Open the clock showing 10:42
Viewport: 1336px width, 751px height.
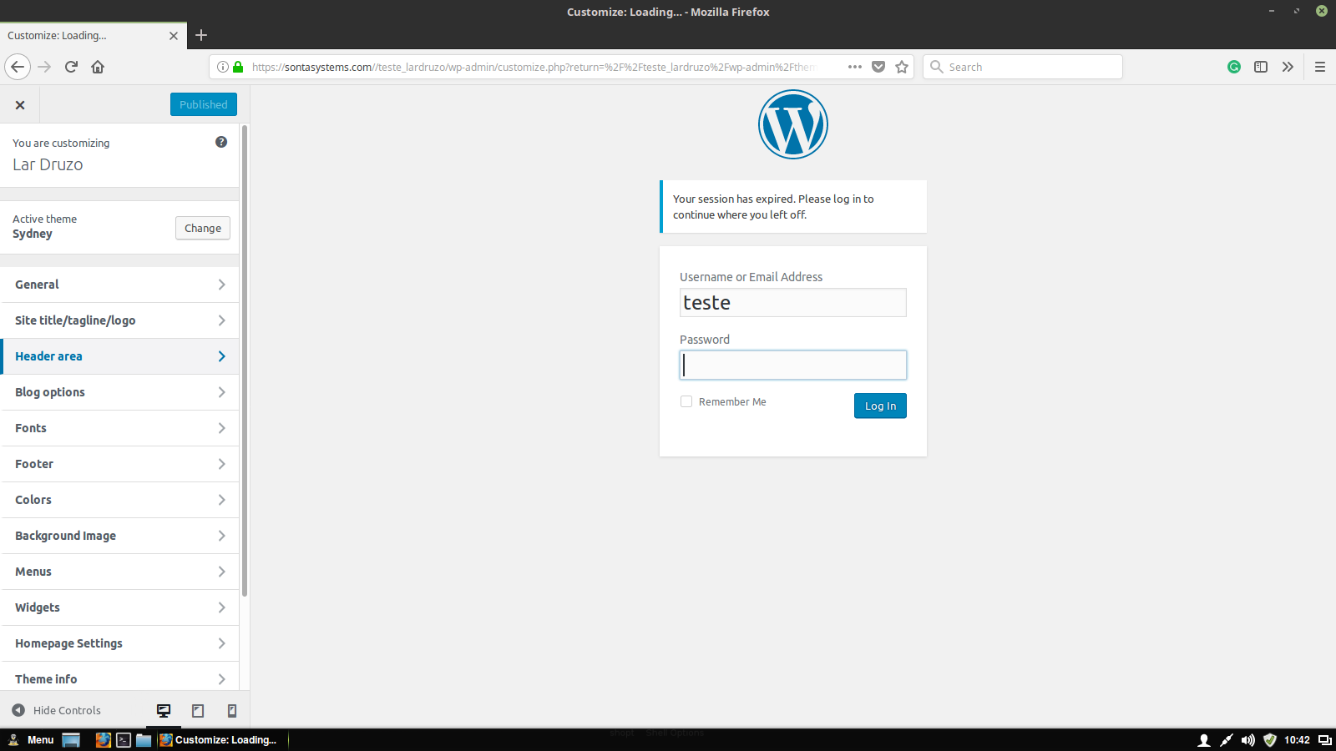1297,740
